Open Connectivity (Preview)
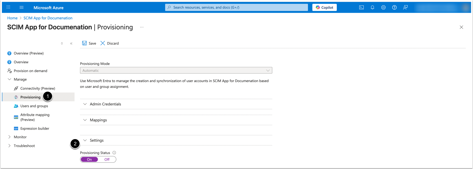The width and height of the screenshot is (473, 169). [38, 88]
